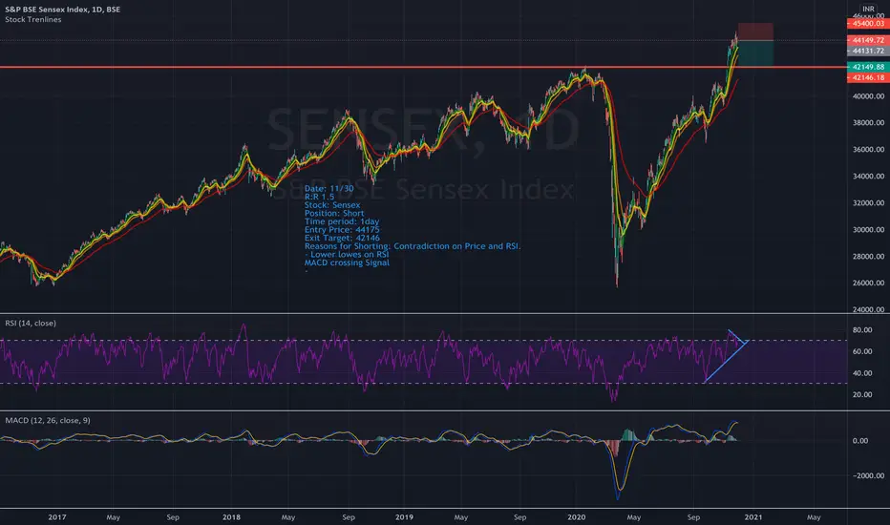The height and width of the screenshot is (525, 890).
Task: Click the 2018 label on the time axis
Action: click(232, 517)
